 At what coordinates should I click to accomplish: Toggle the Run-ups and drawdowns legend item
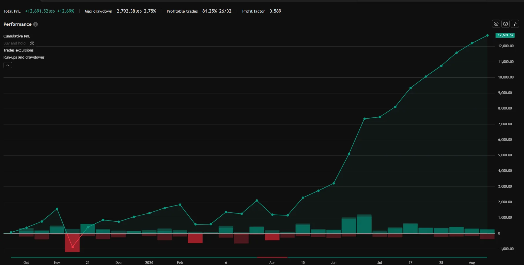point(24,57)
